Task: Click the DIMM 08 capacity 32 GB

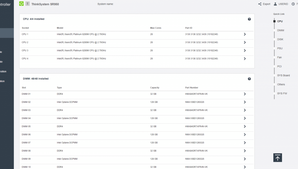Action: click(153, 151)
